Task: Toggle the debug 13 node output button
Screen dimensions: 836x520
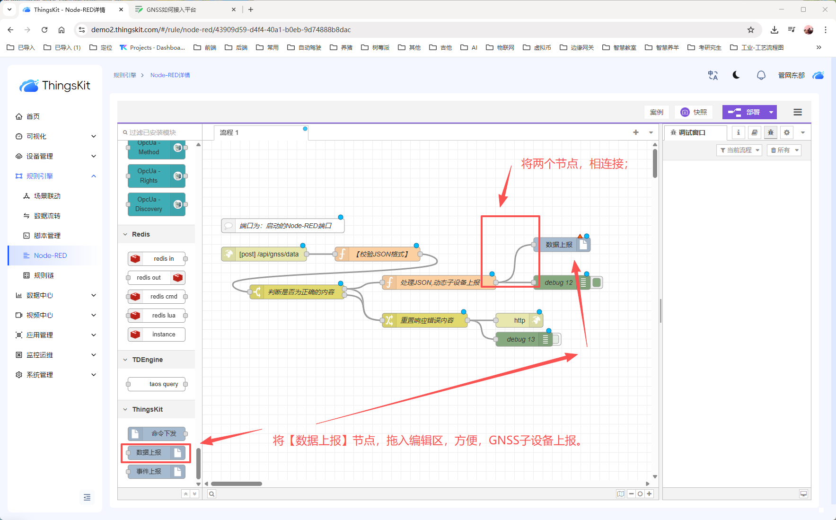Action: click(x=556, y=339)
